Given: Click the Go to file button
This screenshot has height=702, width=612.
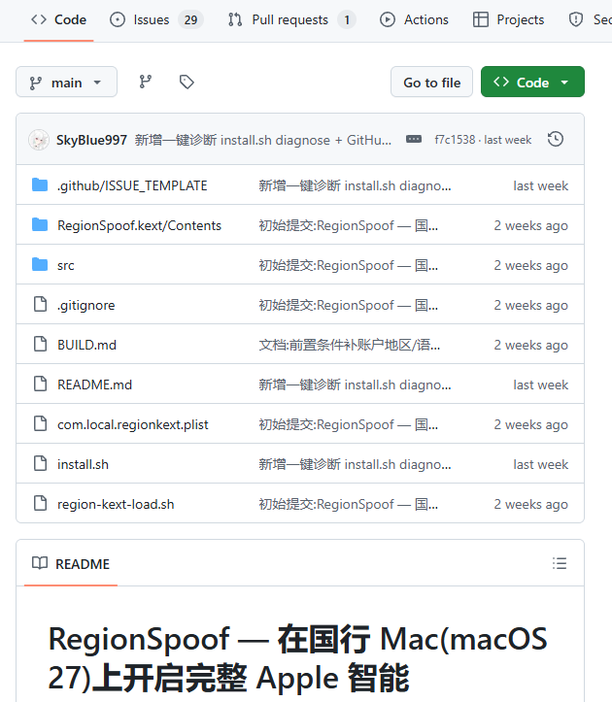Looking at the screenshot, I should coord(432,82).
